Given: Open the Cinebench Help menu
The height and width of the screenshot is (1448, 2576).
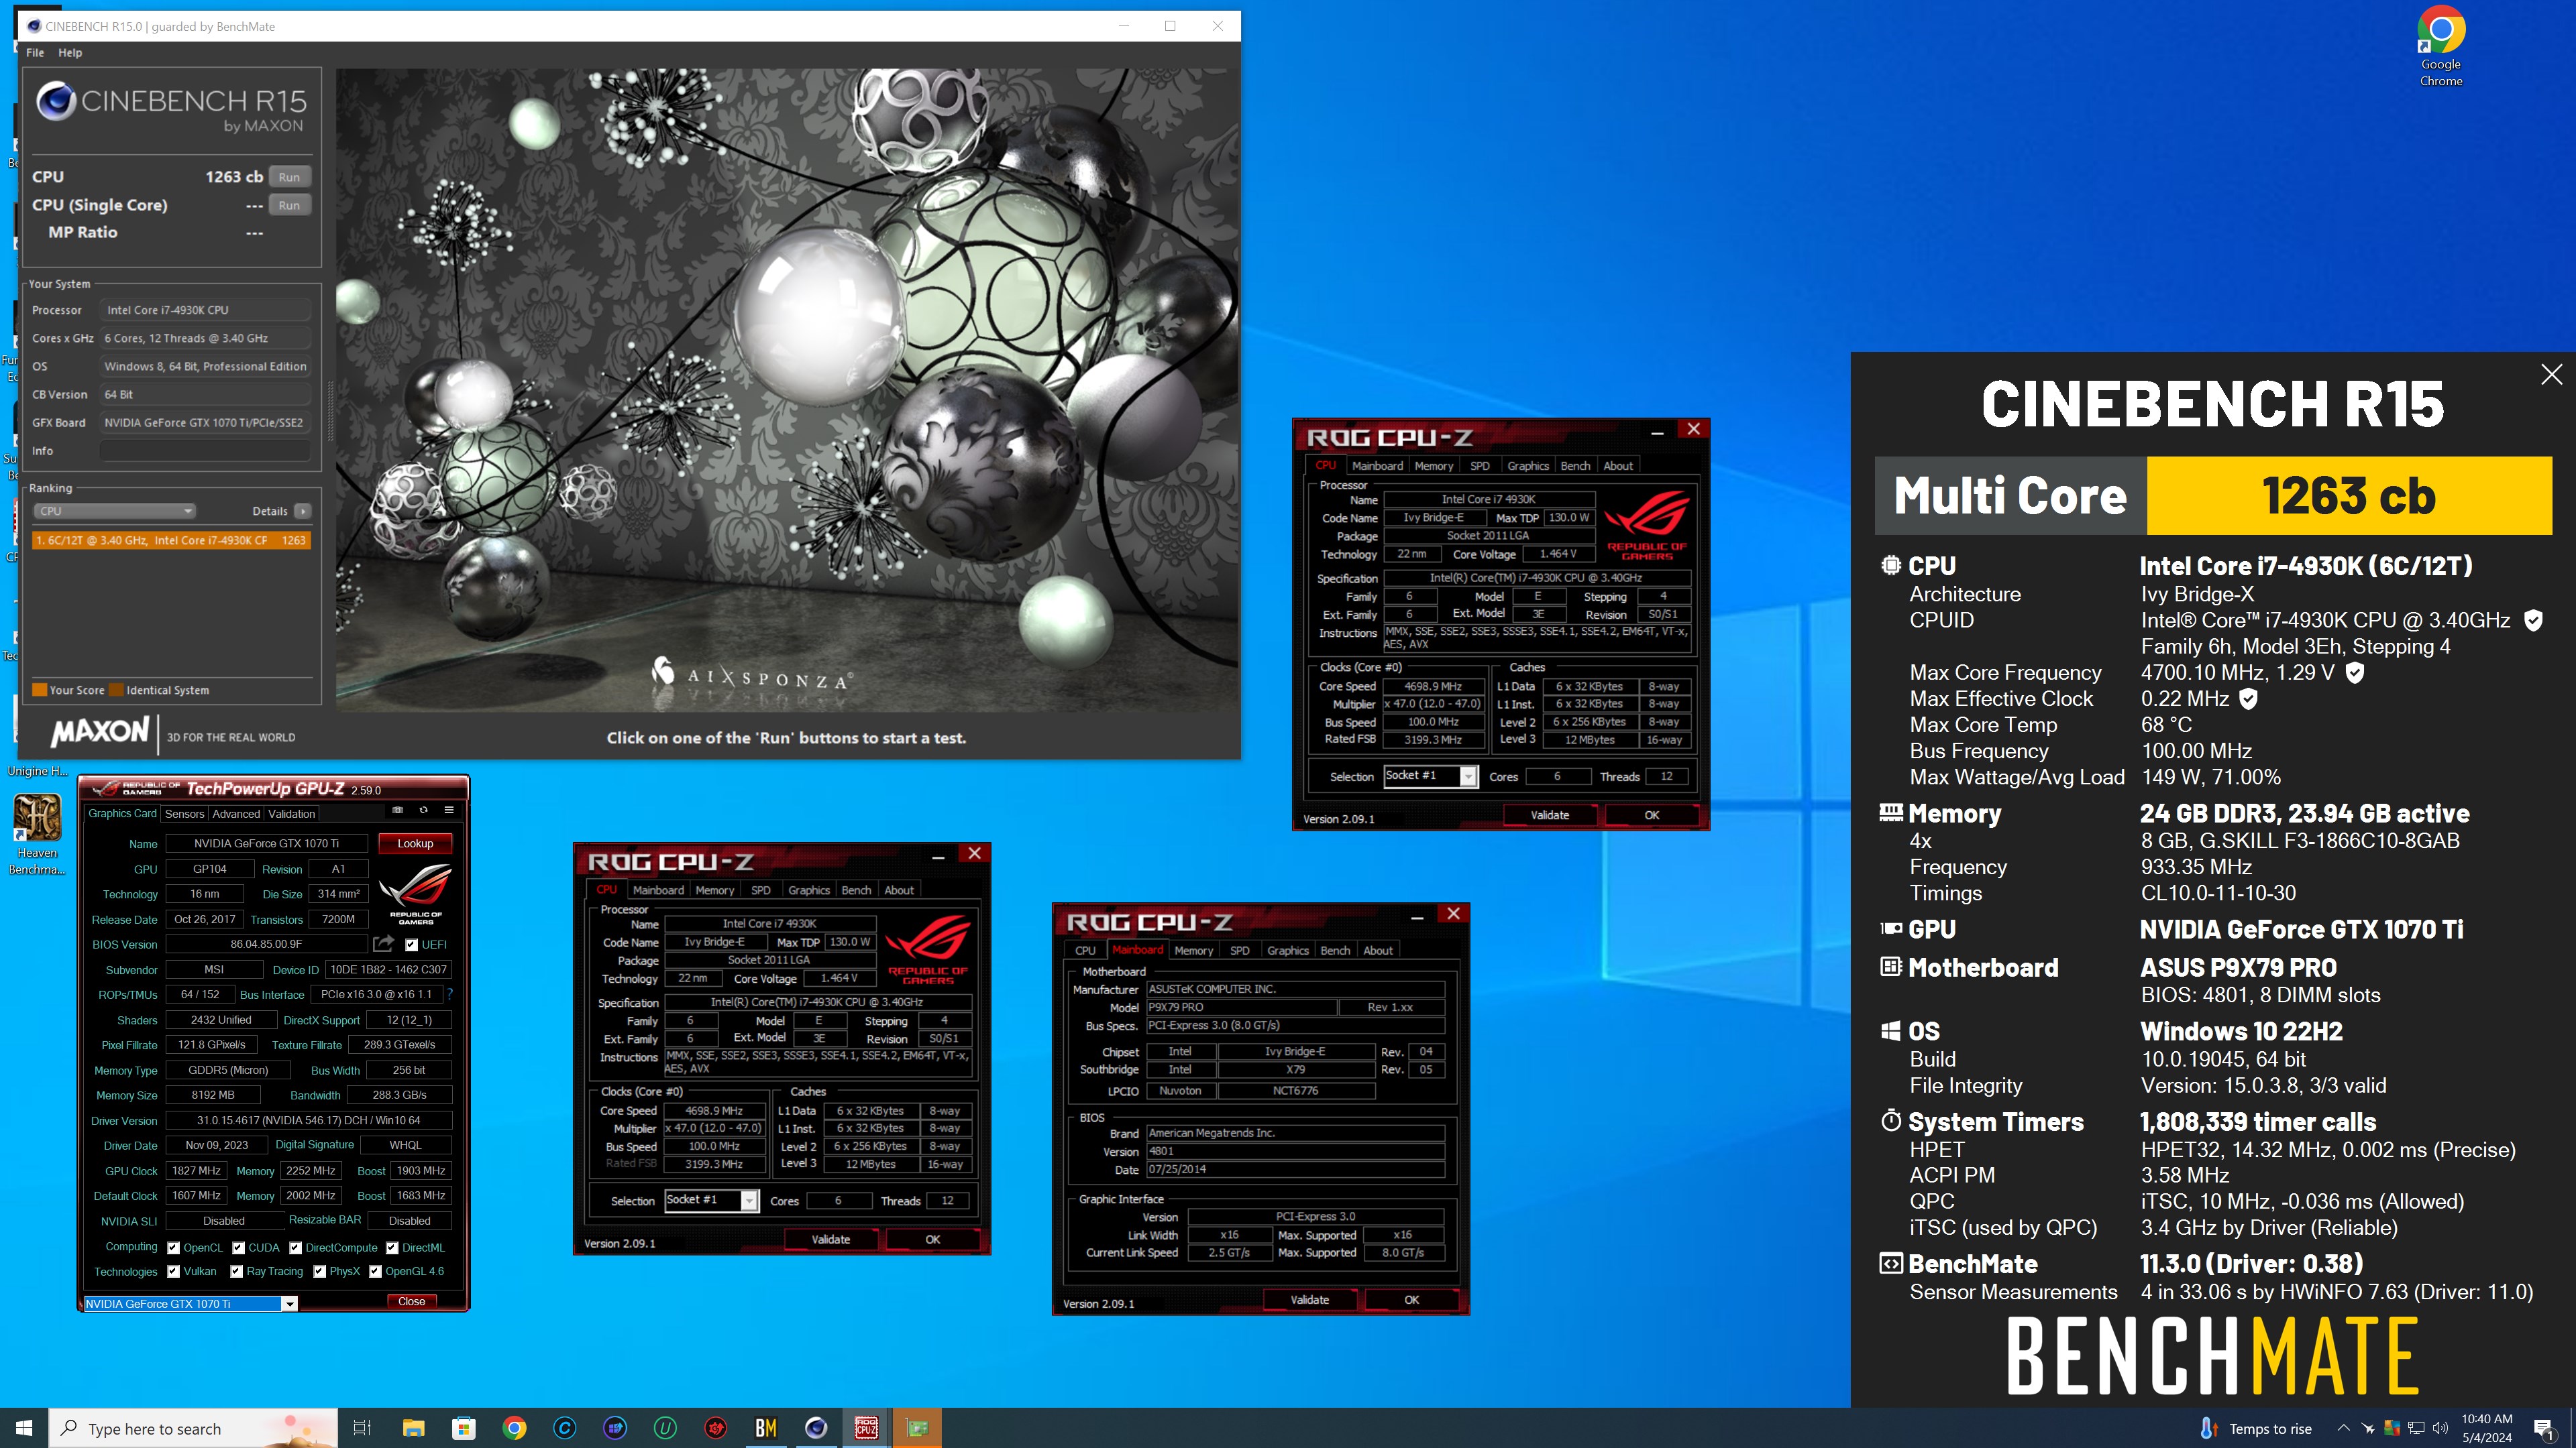Looking at the screenshot, I should tap(70, 53).
